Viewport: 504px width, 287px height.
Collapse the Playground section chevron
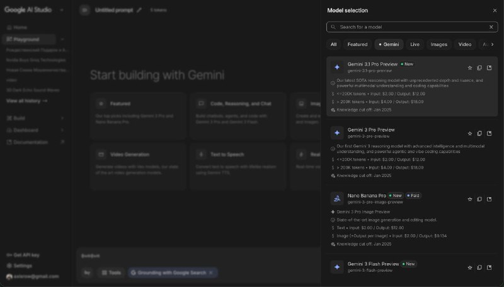point(62,39)
